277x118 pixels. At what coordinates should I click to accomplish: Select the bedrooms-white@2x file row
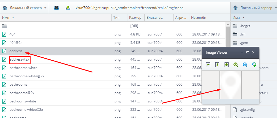(x=113, y=110)
